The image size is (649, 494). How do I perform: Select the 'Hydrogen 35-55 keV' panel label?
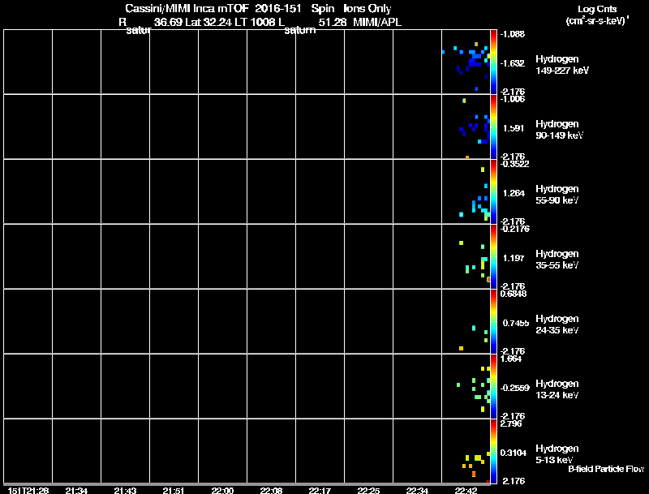click(557, 260)
